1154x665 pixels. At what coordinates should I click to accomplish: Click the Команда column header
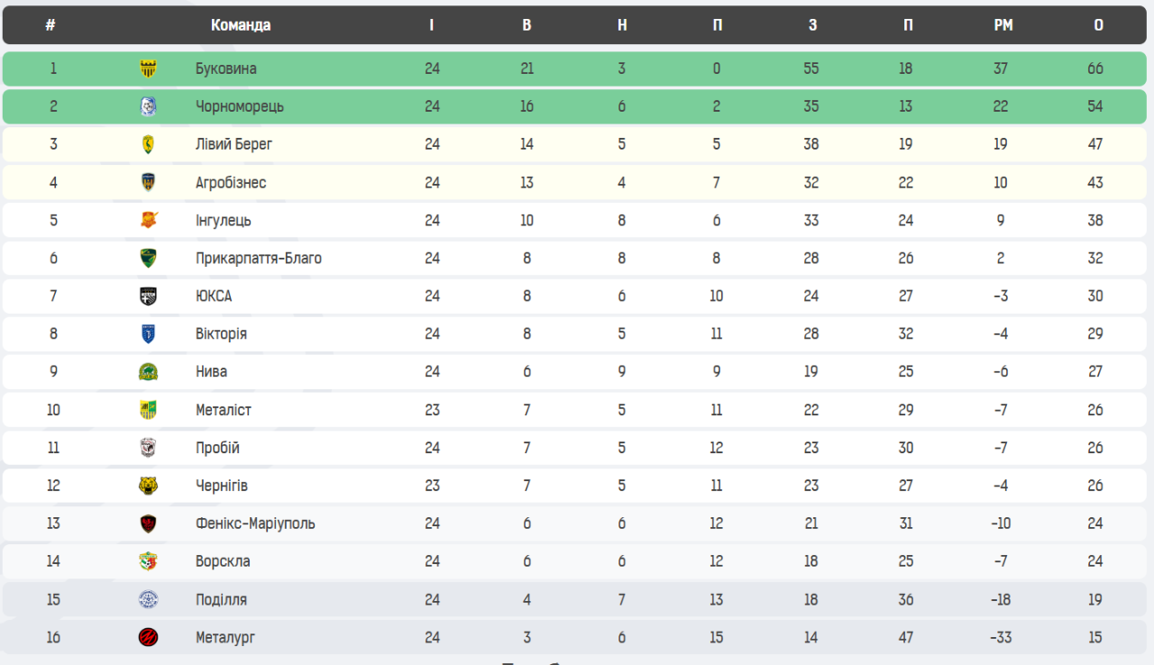[x=241, y=25]
